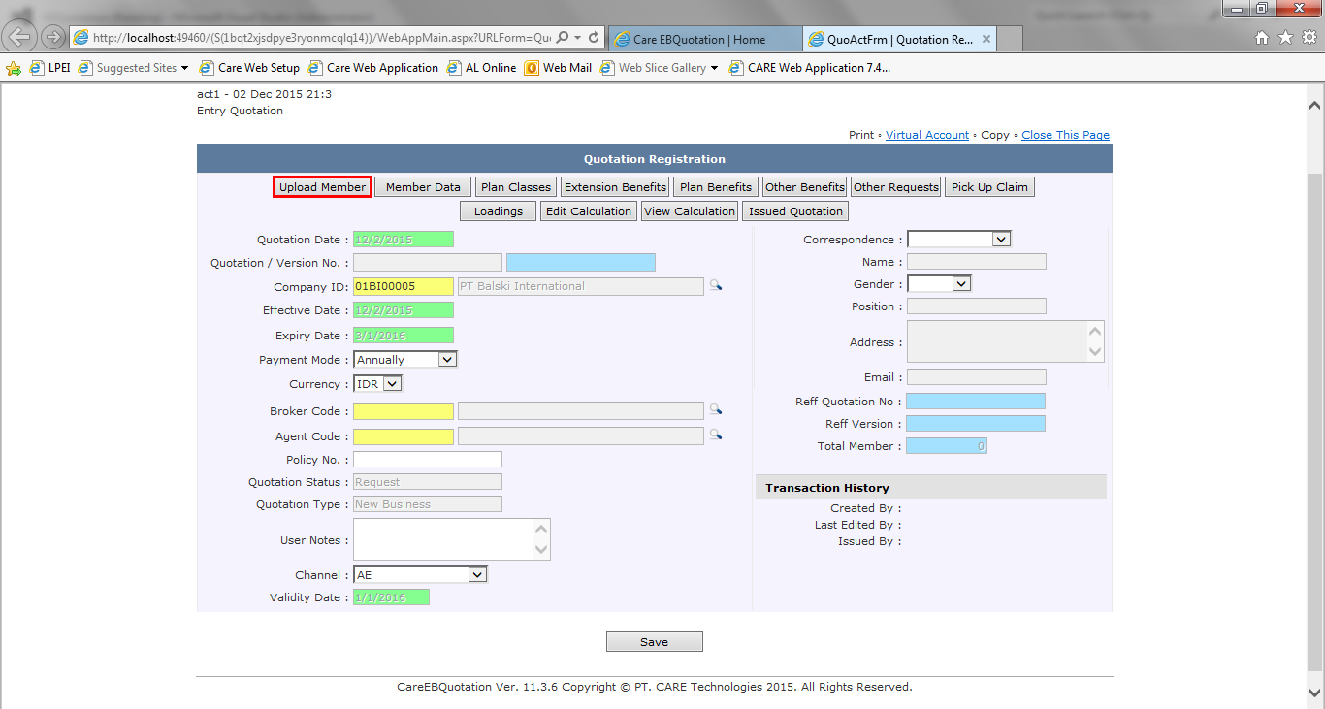Open the Payment Mode dropdown
The height and width of the screenshot is (709, 1325).
446,360
